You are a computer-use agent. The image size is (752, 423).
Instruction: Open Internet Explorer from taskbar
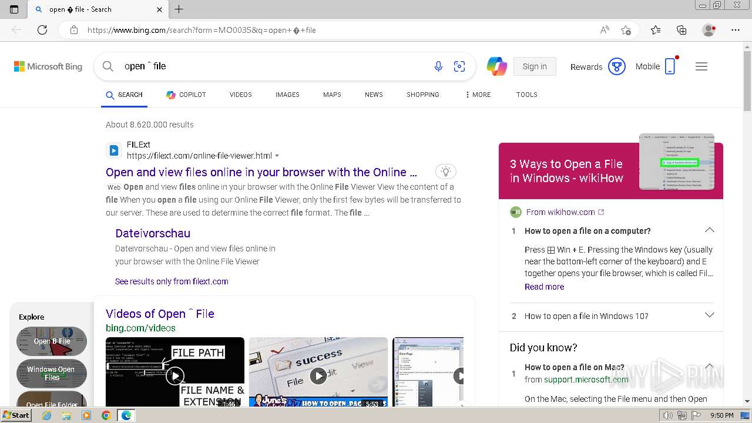47,415
